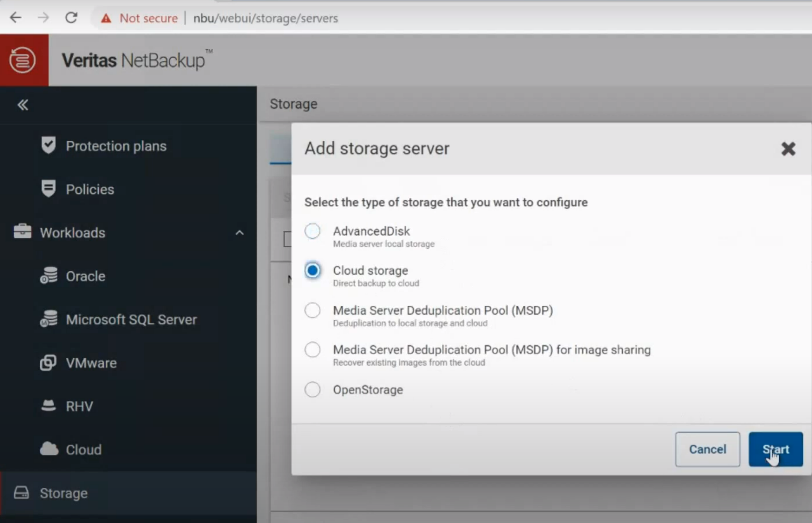The height and width of the screenshot is (523, 812).
Task: Collapse the sidebar with double chevron
Action: tap(23, 104)
